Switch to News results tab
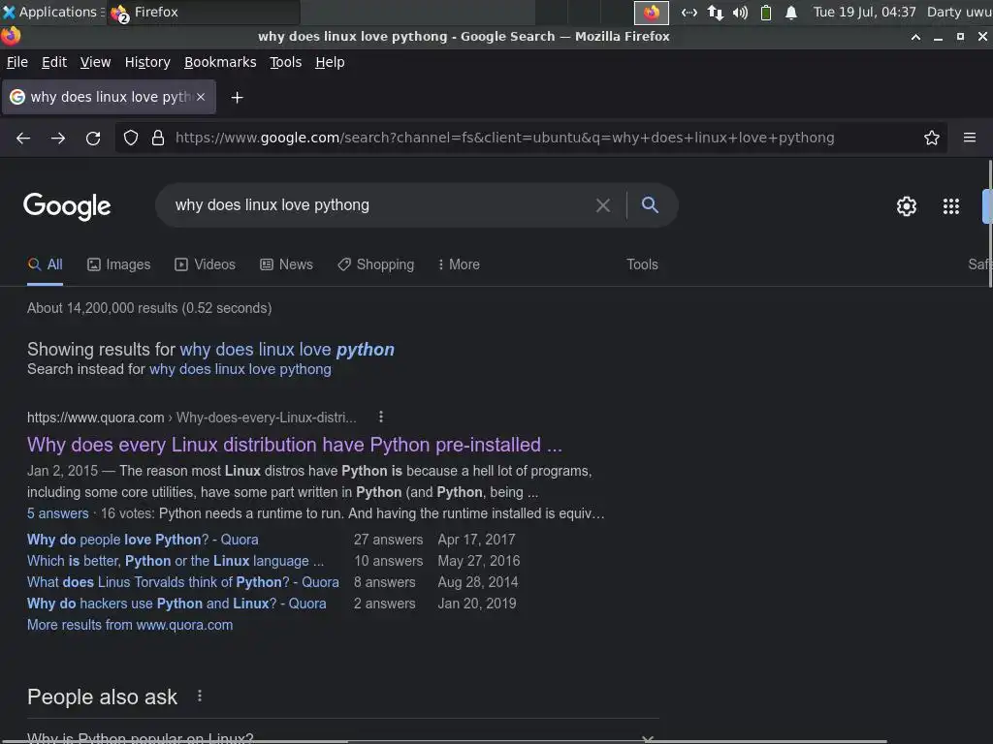Screen dimensions: 993x744 pos(286,264)
